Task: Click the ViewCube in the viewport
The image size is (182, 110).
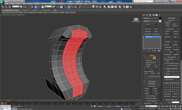Action: (x=136, y=20)
